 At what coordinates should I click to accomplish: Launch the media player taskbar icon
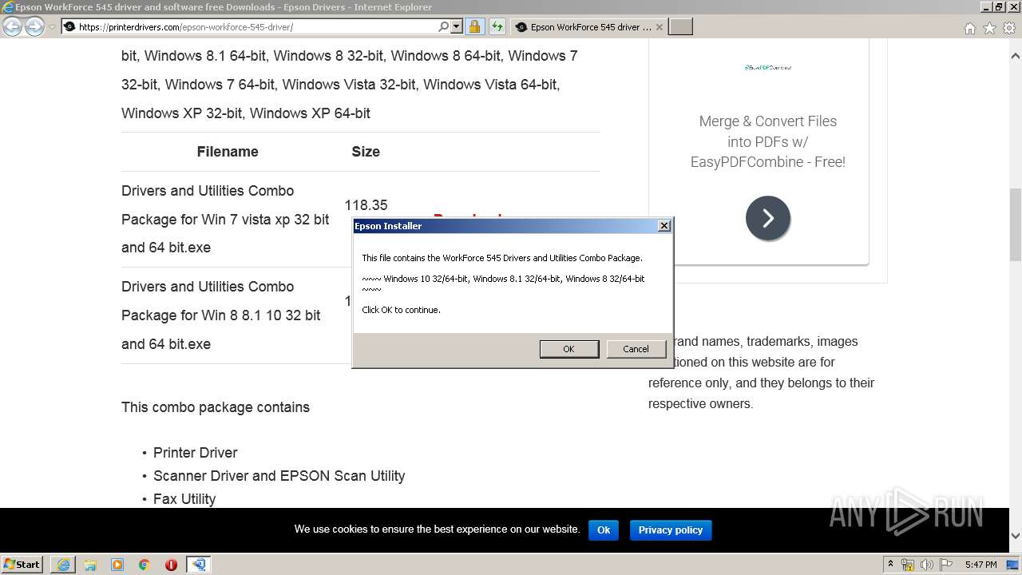point(117,565)
